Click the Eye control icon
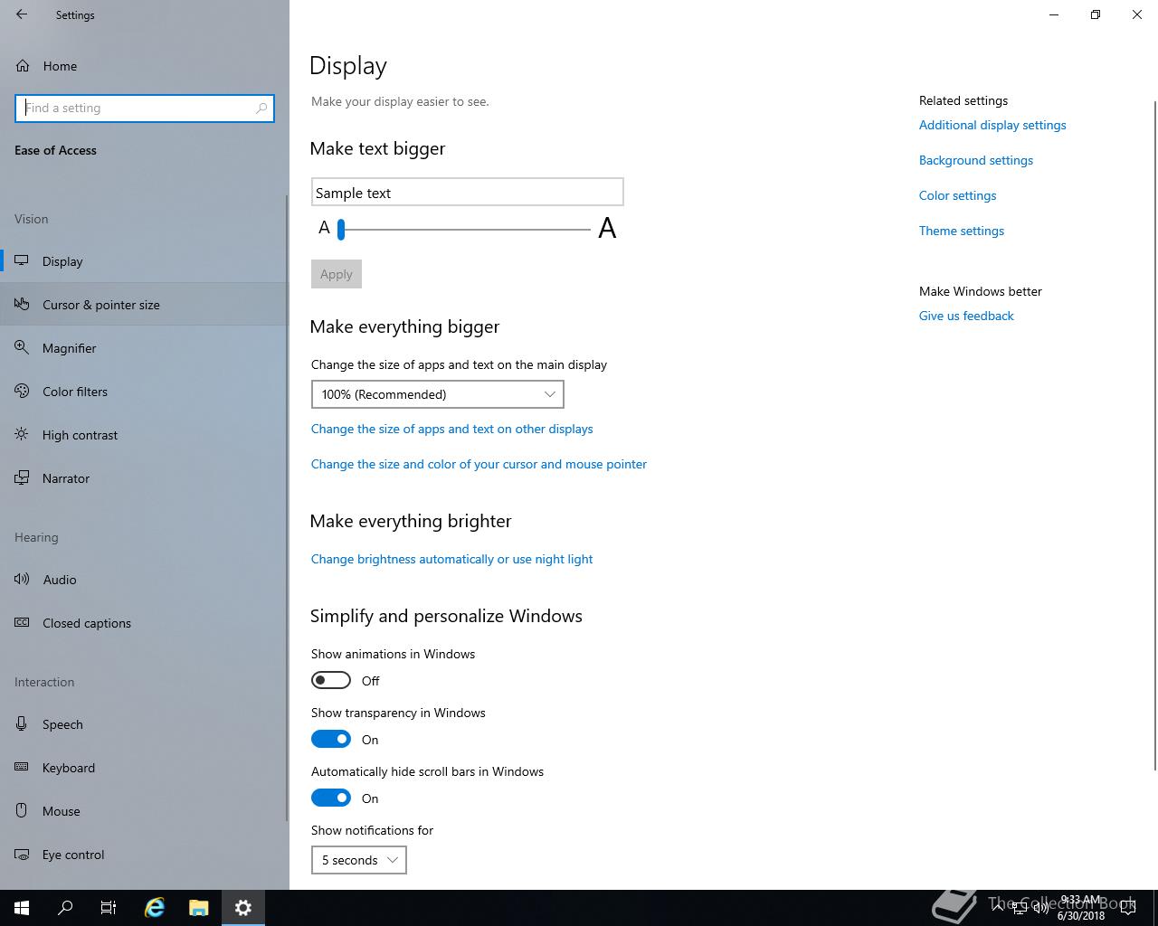This screenshot has width=1158, height=926. click(x=22, y=855)
